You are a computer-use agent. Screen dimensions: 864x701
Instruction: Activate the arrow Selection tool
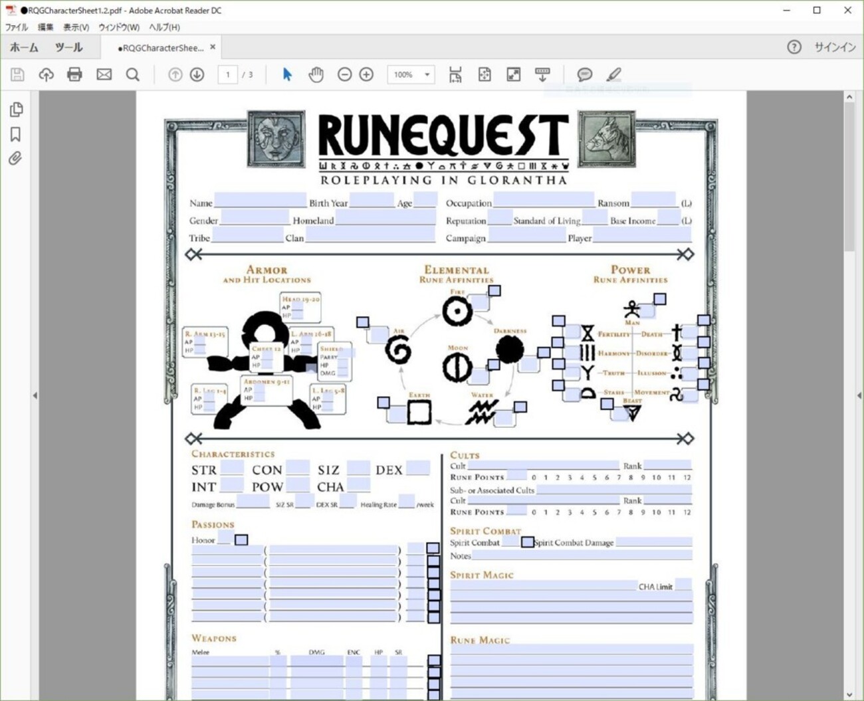click(287, 74)
